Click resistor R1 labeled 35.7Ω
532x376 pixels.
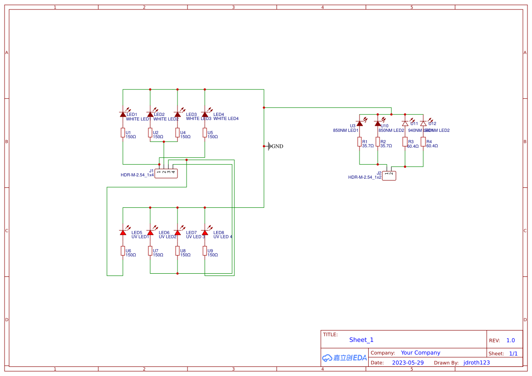[360, 142]
